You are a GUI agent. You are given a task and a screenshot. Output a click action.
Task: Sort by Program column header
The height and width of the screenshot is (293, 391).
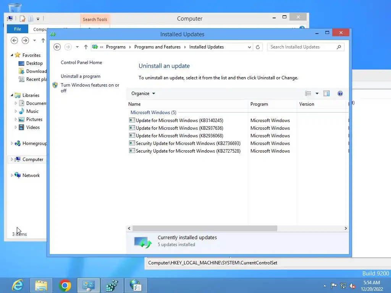pyautogui.click(x=272, y=104)
